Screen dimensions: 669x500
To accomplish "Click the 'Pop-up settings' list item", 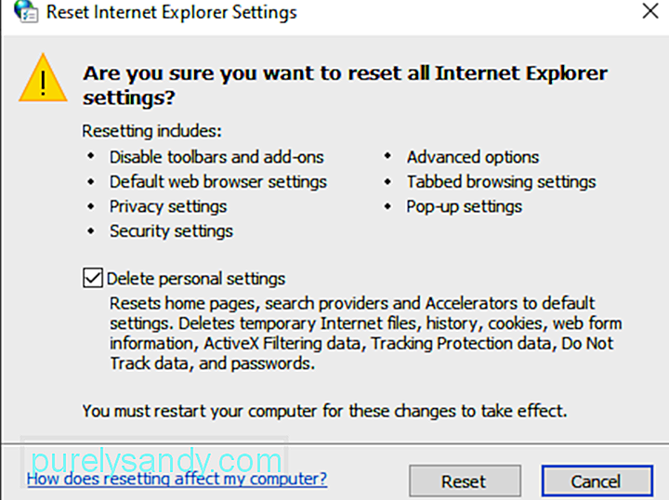I will point(465,206).
